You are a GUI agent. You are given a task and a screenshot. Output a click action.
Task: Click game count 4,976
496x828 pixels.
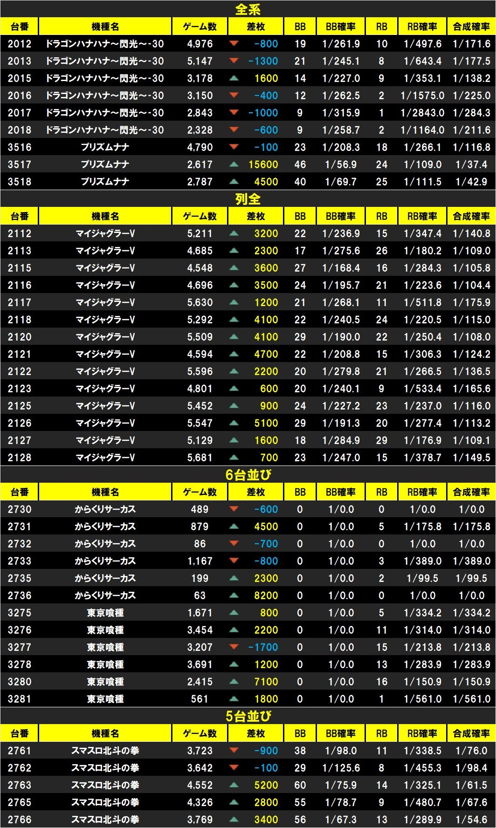coord(200,44)
